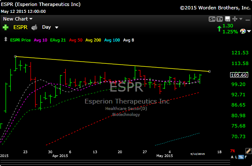Select the Avg 100 legend label
The width and height of the screenshot is (252, 166).
click(112, 40)
